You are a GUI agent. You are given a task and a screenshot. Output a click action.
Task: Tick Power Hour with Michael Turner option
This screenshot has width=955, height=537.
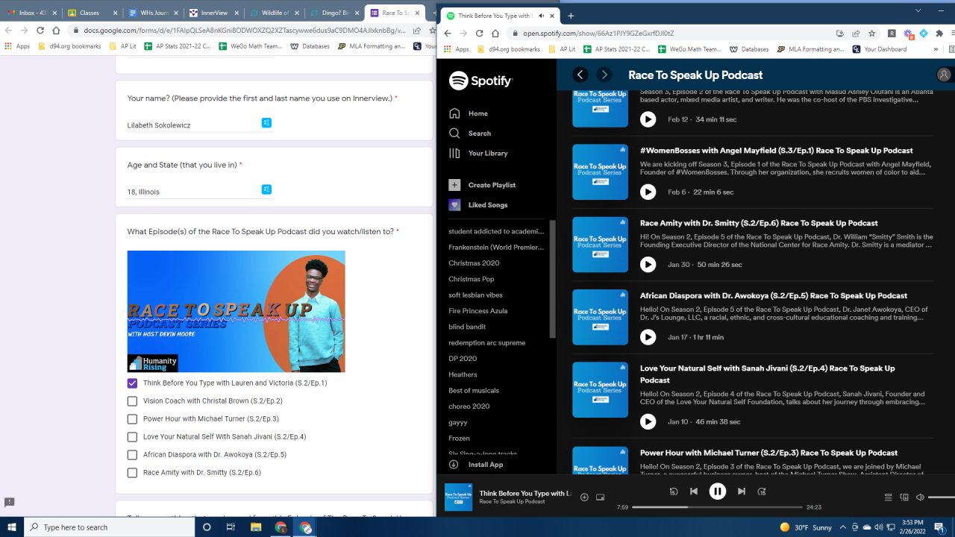pyautogui.click(x=132, y=419)
